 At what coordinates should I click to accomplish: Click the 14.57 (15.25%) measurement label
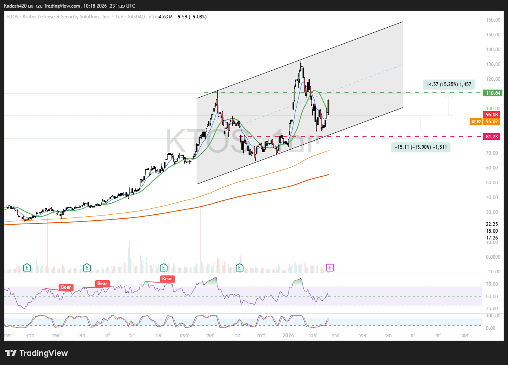pyautogui.click(x=449, y=84)
